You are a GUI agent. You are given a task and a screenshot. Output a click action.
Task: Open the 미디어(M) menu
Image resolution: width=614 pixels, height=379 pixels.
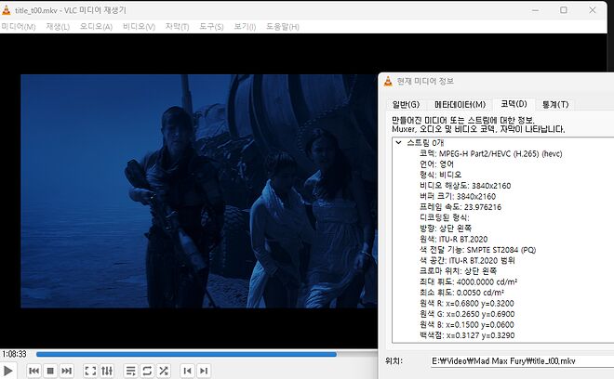coord(18,27)
